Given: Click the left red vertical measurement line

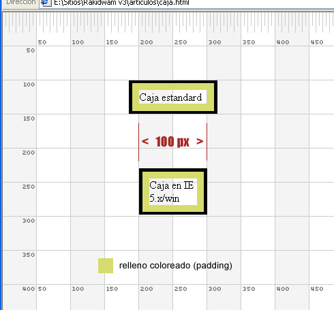Looking at the screenshot, I should tap(138, 142).
